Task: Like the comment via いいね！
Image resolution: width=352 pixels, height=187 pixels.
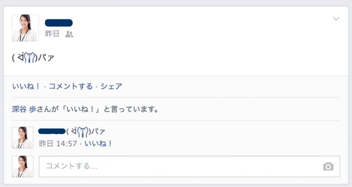Action: tap(98, 144)
